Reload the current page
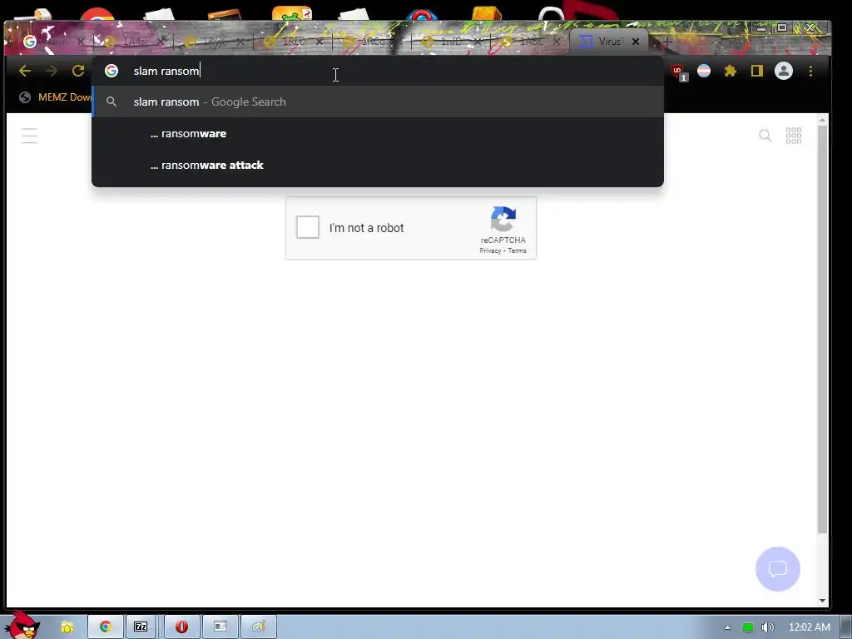The height and width of the screenshot is (639, 852). 78,71
